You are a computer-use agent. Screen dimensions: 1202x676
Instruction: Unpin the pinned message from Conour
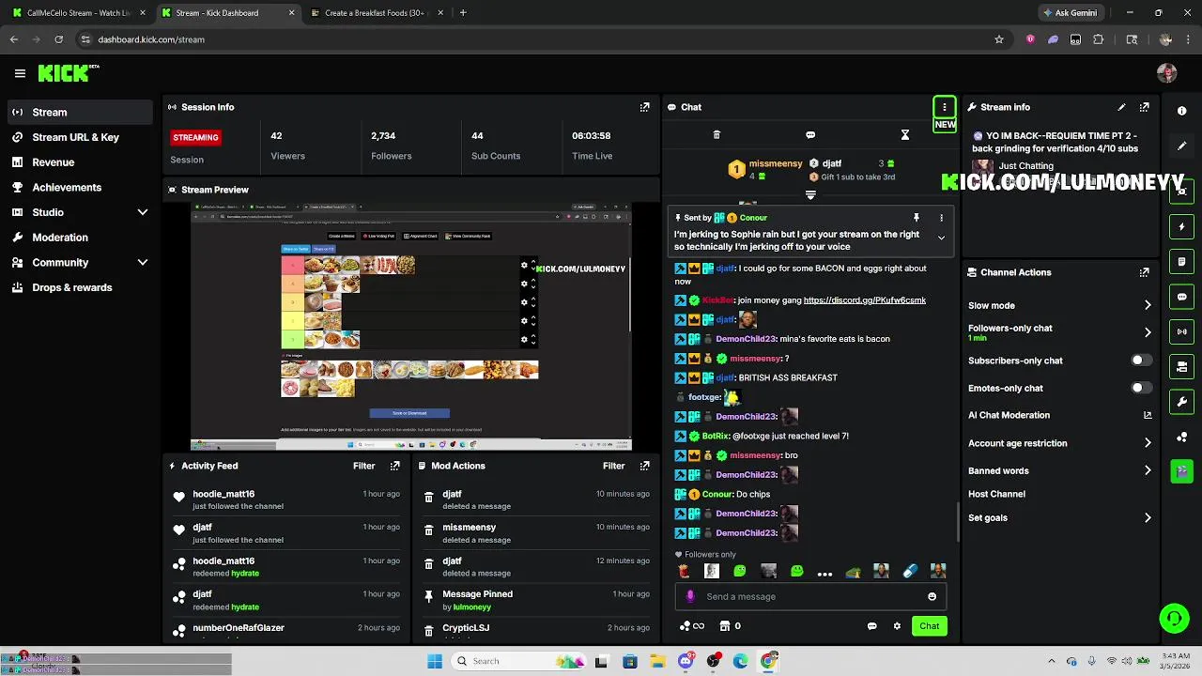pyautogui.click(x=917, y=218)
